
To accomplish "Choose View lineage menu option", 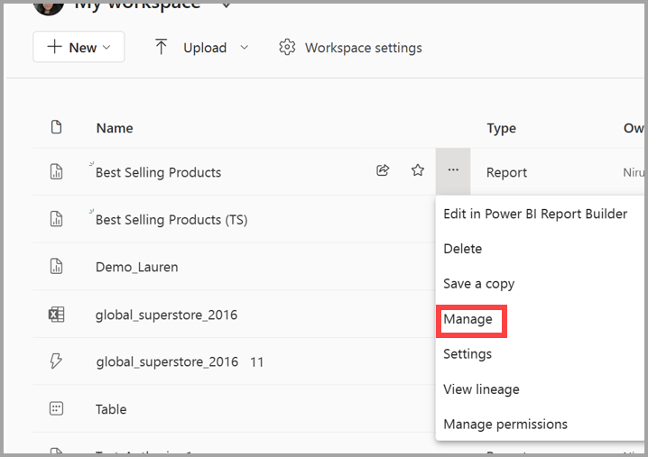I will click(x=481, y=389).
